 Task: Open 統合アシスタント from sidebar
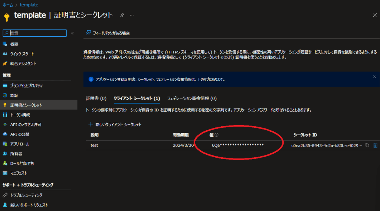point(23,63)
